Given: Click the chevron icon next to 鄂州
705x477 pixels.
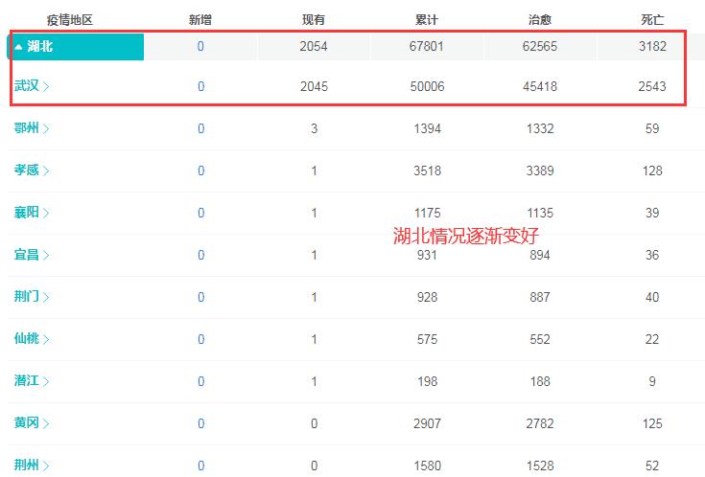Looking at the screenshot, I should (x=47, y=129).
